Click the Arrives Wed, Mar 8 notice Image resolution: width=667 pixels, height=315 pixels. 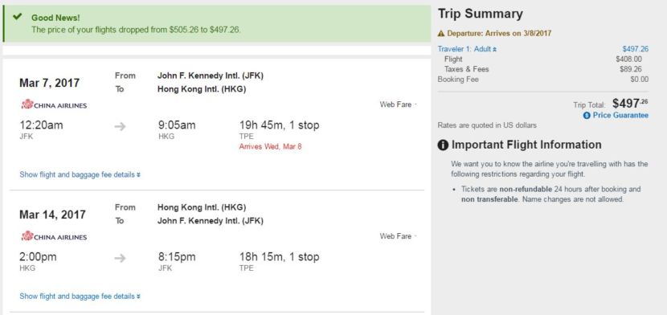pos(271,147)
